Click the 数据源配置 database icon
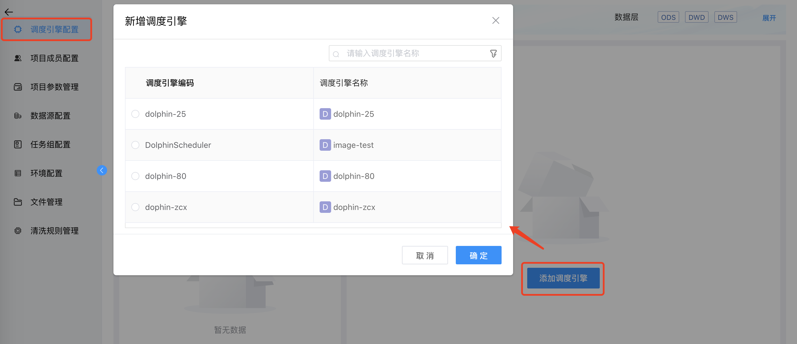 click(x=18, y=116)
